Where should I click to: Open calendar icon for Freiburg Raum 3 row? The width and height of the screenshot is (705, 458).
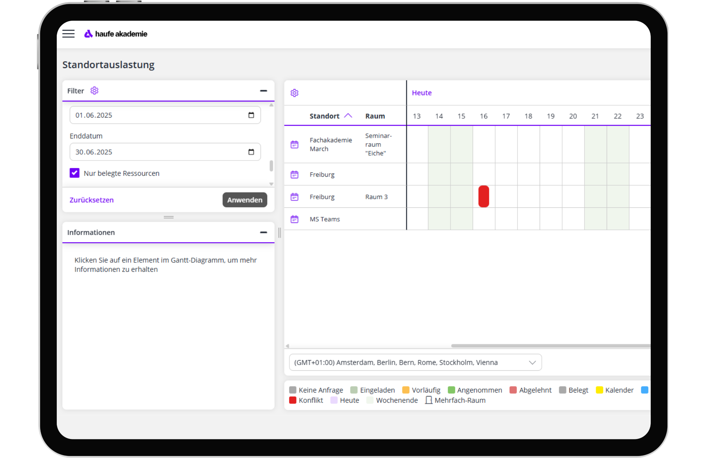point(295,197)
